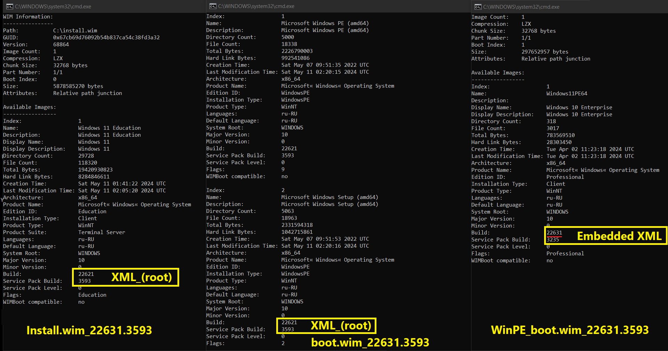This screenshot has height=351, width=668.
Task: Click 'Available Images:' in the left window
Action: click(x=30, y=107)
